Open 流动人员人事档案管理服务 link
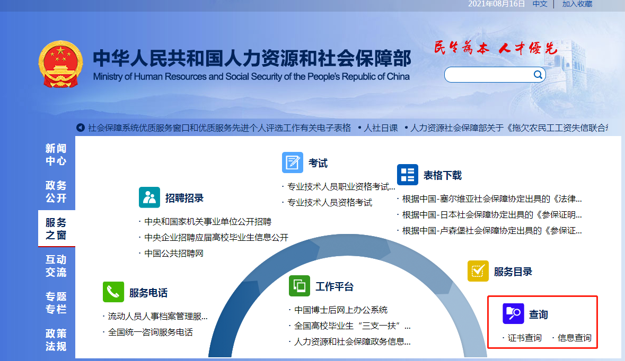 tap(157, 317)
